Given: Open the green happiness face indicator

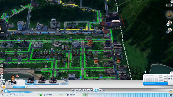Looking at the screenshot, I should 41,95.
